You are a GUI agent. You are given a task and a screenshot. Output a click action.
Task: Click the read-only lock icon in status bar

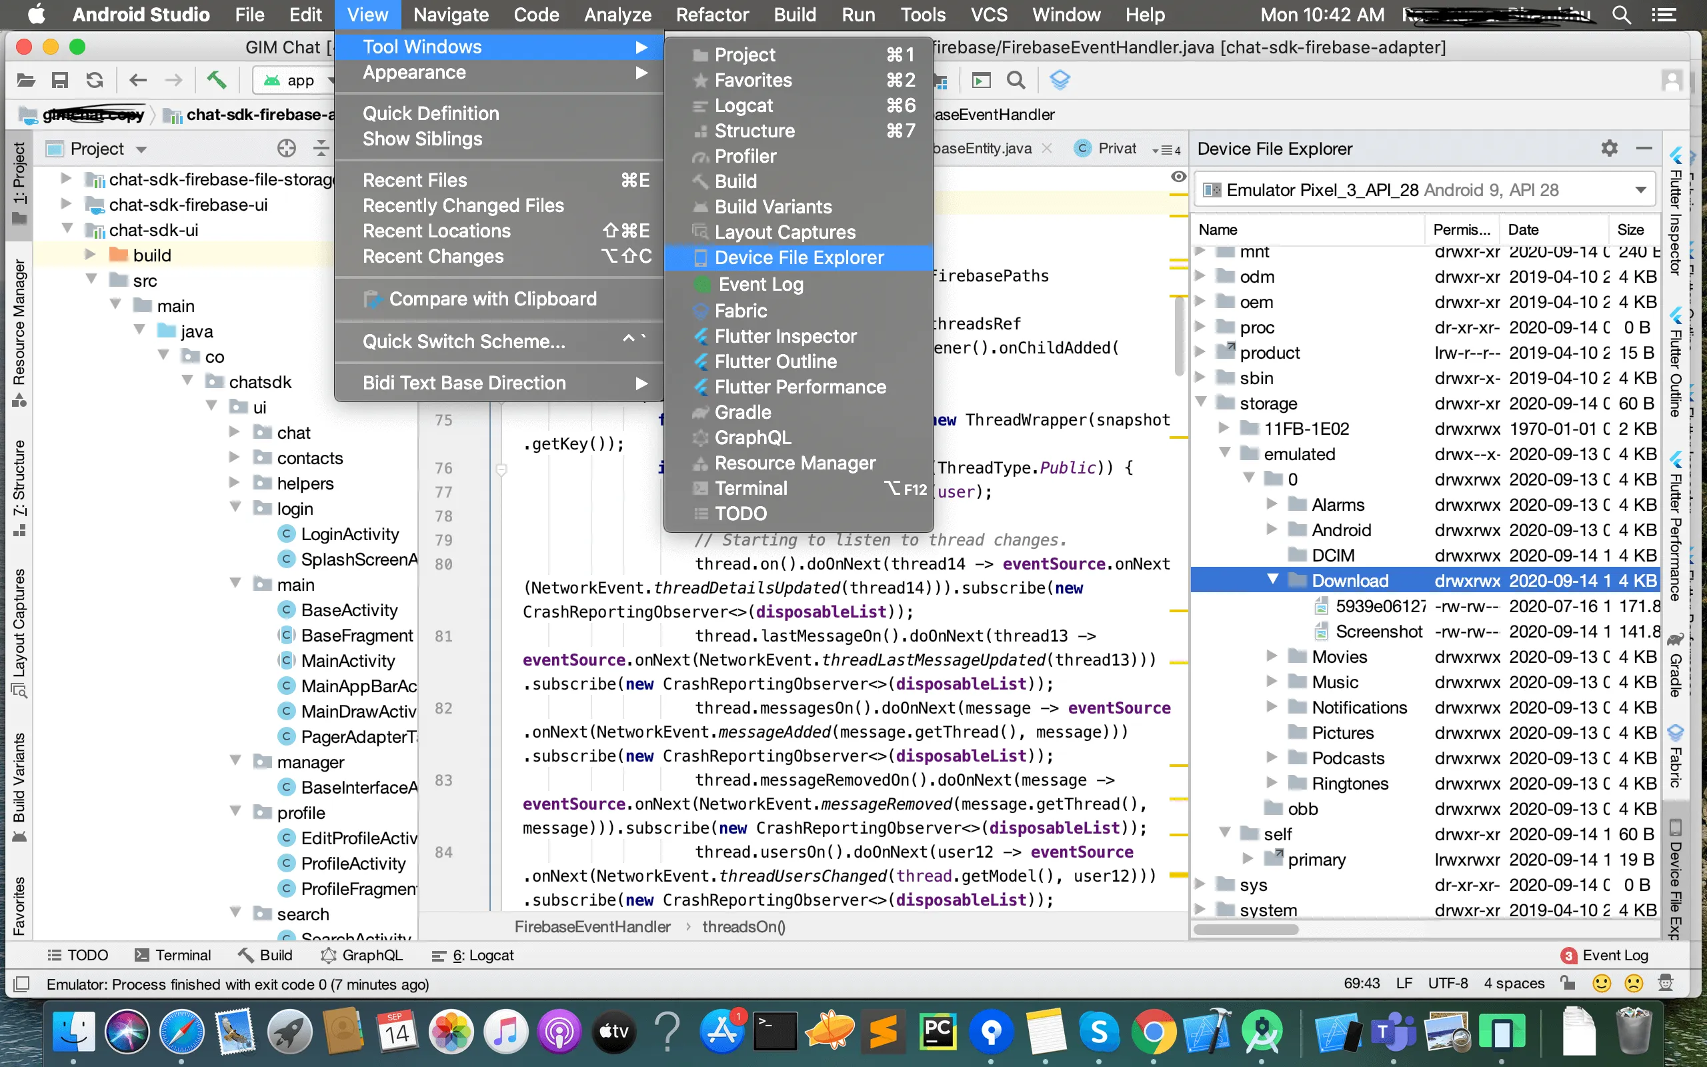coord(1568,983)
